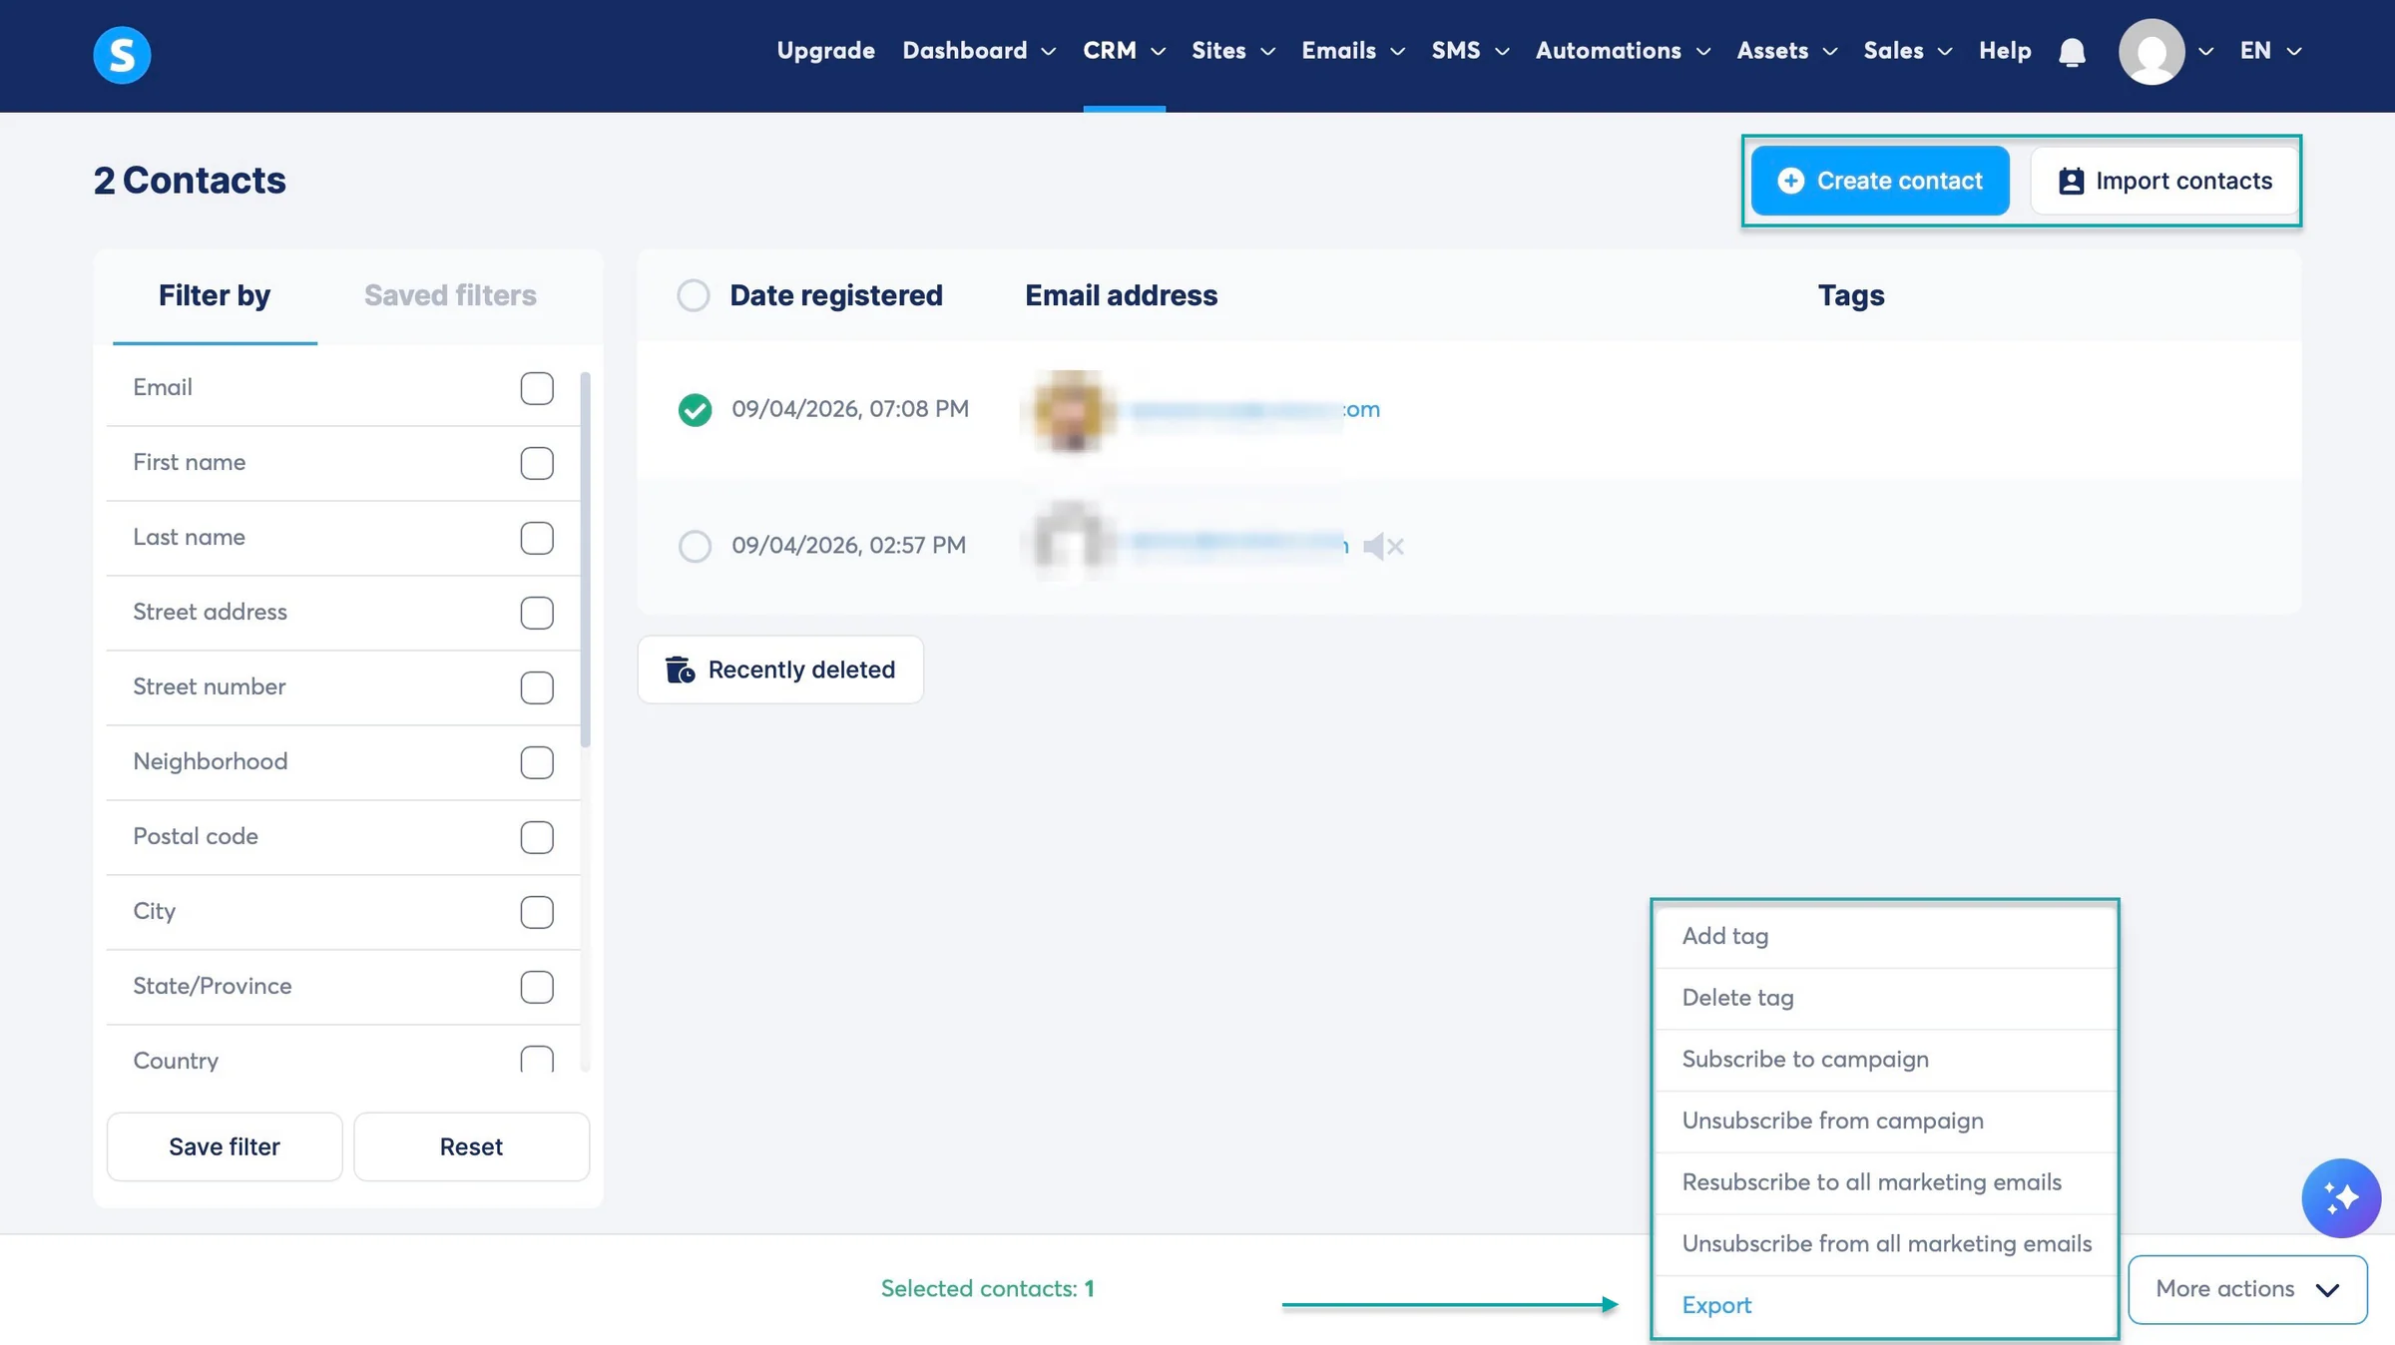Image resolution: width=2395 pixels, height=1345 pixels.
Task: Switch to the Filter by tab
Action: [x=215, y=296]
